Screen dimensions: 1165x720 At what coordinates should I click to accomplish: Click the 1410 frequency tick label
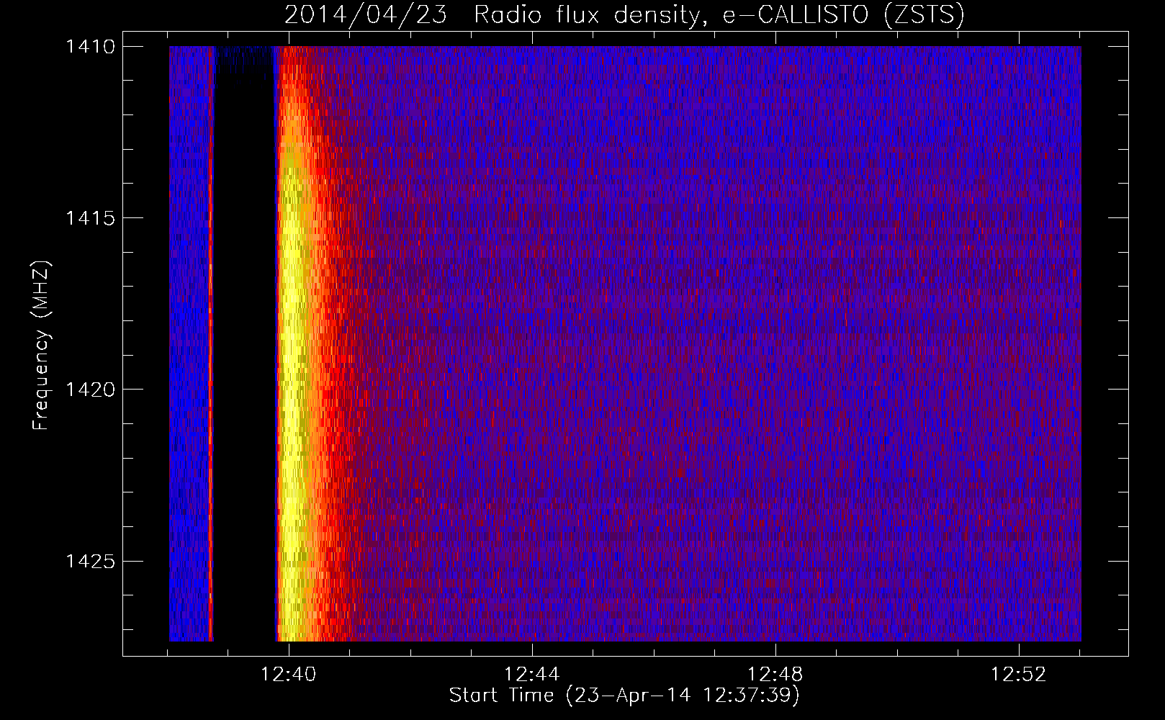click(90, 46)
